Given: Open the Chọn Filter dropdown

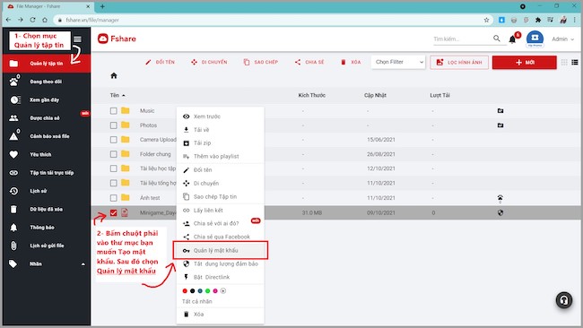Looking at the screenshot, I should (x=398, y=62).
